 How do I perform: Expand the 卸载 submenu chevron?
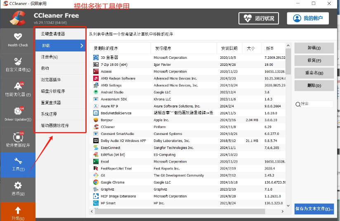(x=82, y=45)
